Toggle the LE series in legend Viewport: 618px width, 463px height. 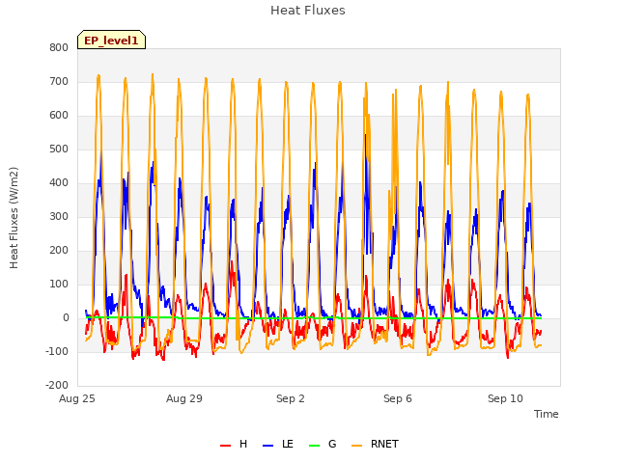click(277, 444)
